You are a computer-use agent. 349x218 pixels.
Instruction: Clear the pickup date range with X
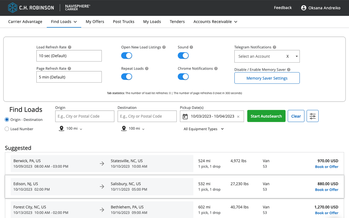pos(238,117)
